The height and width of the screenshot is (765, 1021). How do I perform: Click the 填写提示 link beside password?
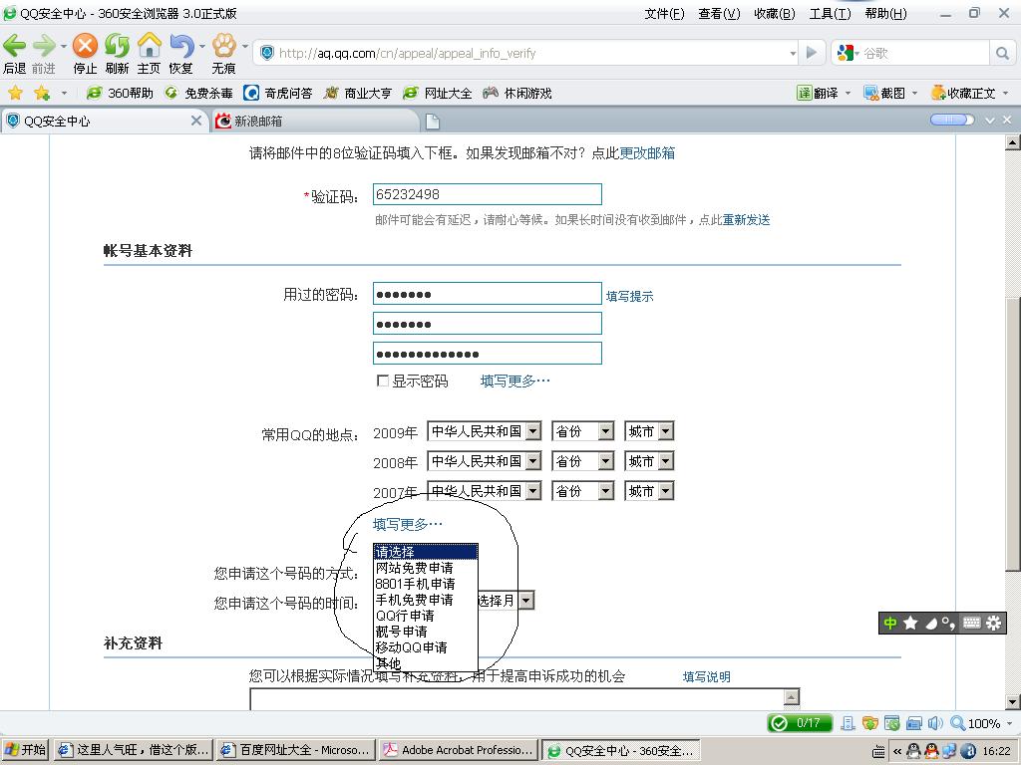click(629, 296)
